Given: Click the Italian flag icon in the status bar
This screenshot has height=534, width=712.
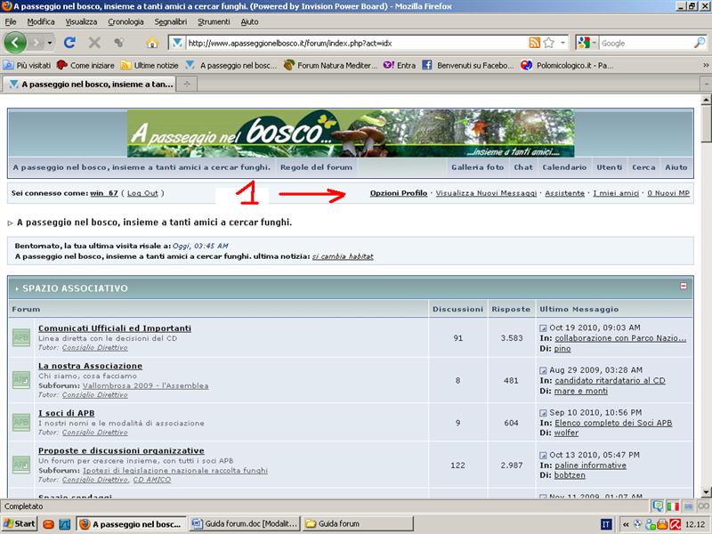Looking at the screenshot, I should tap(673, 506).
